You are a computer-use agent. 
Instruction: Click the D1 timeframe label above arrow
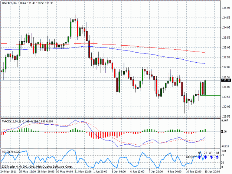tap(205, 152)
